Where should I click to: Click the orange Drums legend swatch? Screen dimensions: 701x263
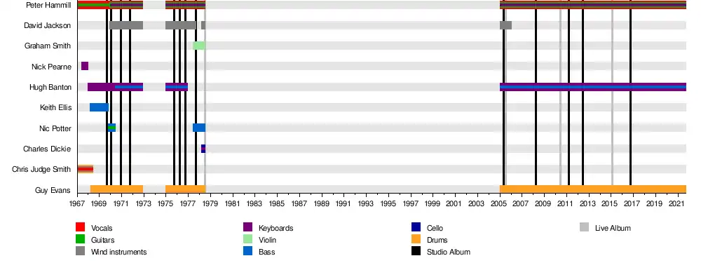pos(416,239)
